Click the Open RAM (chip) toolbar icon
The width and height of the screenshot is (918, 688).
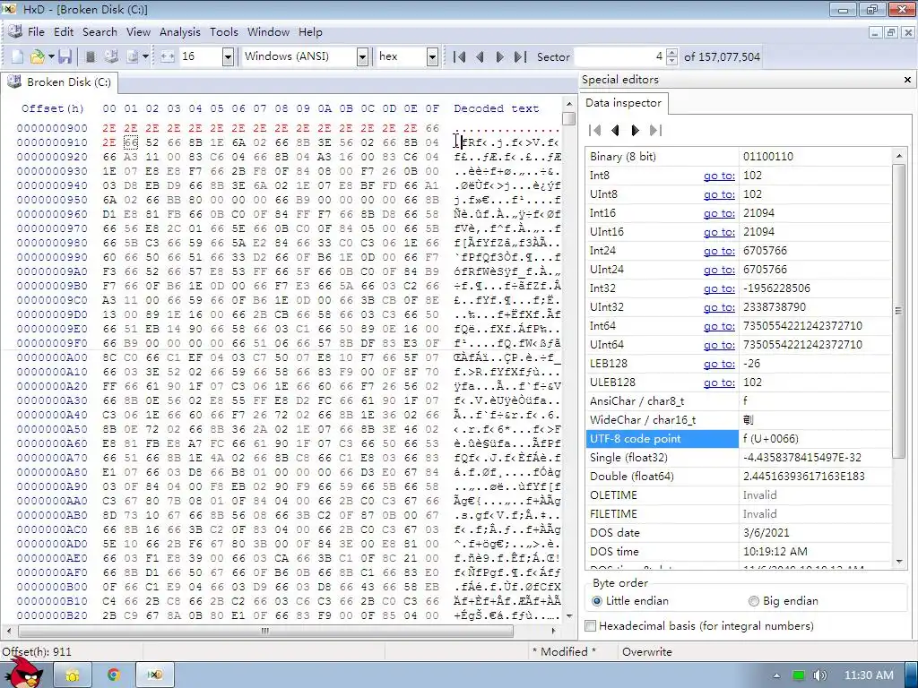click(91, 56)
